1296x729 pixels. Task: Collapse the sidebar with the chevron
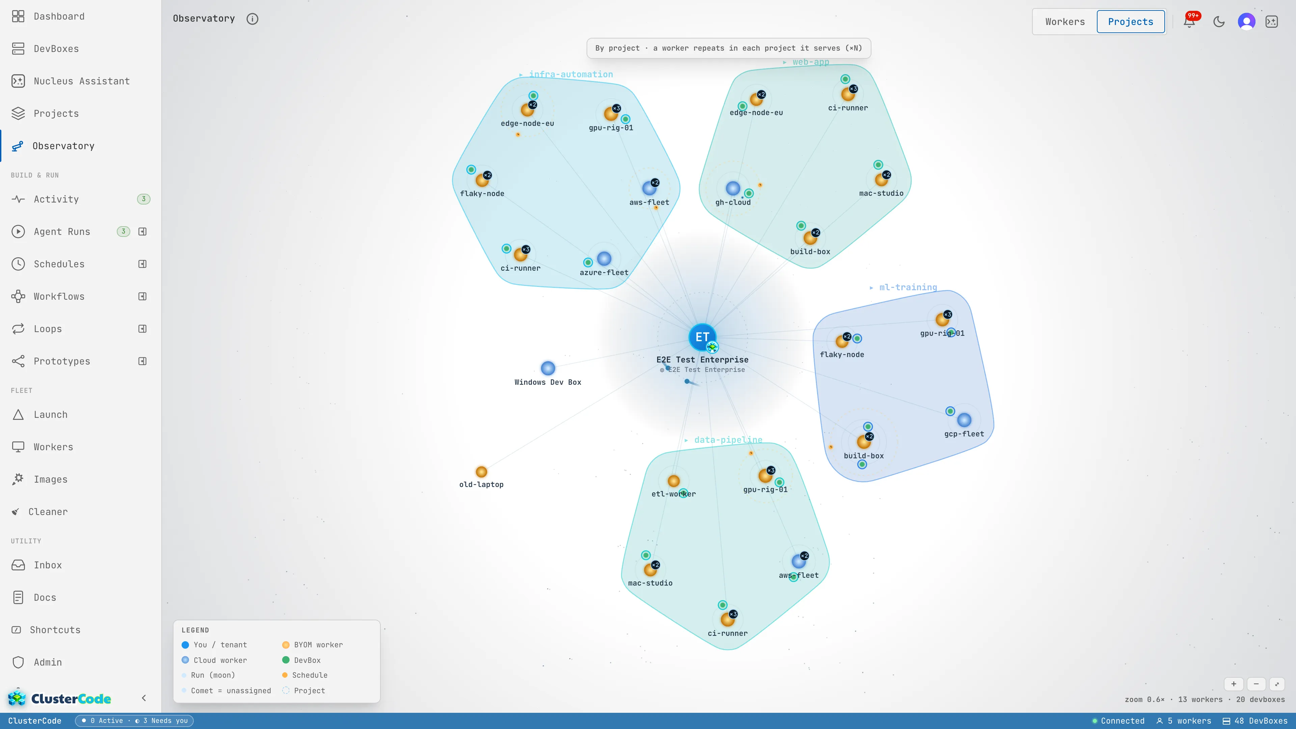[144, 698]
